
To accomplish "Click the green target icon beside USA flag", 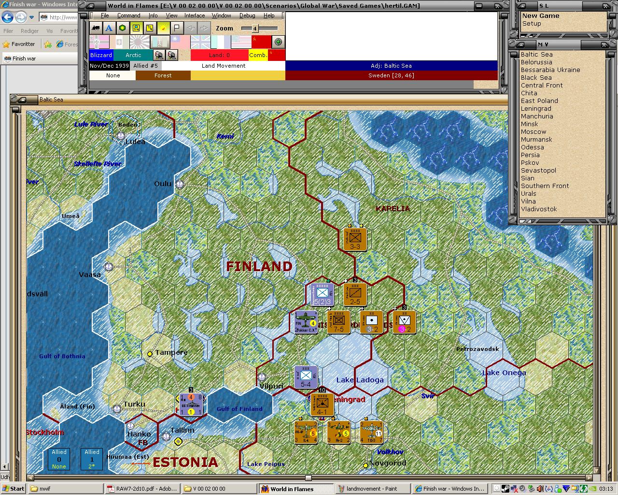I will pyautogui.click(x=279, y=43).
